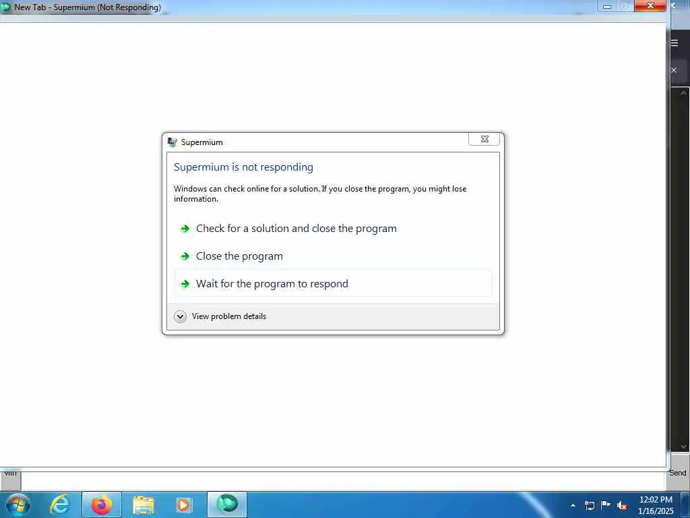Viewport: 690px width, 518px height.
Task: Open Windows Media Player from taskbar
Action: (183, 505)
